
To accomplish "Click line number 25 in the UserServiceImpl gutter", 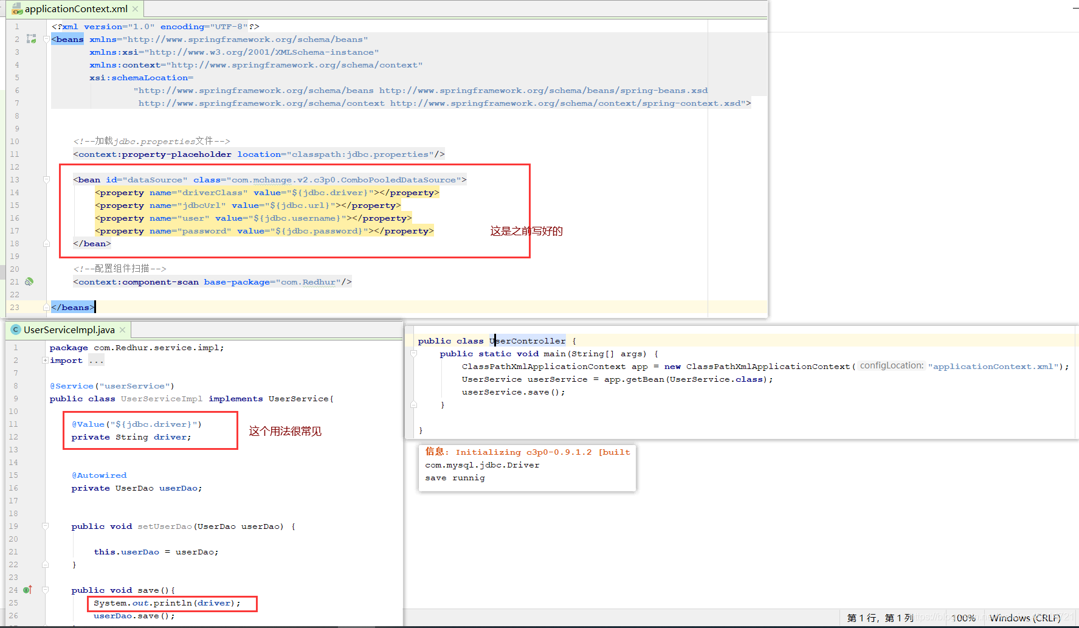I will click(13, 602).
